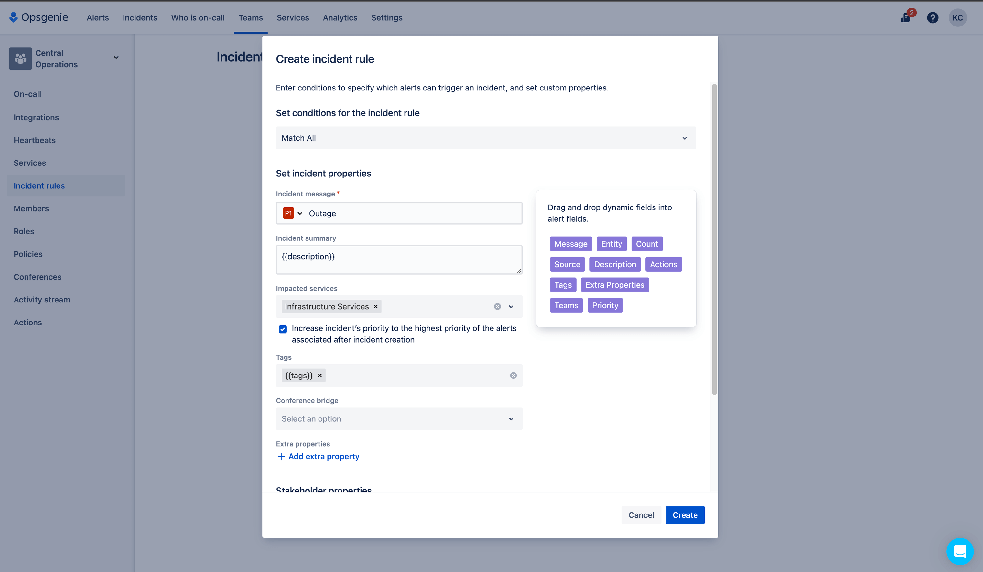Click the Alerts navigation icon
Image resolution: width=983 pixels, height=572 pixels.
pos(97,17)
